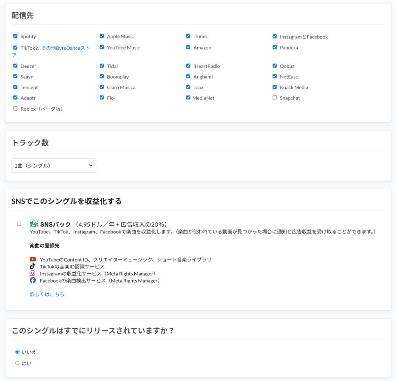Click the SNSパック price title text
The width and height of the screenshot is (396, 381).
pyautogui.click(x=104, y=224)
